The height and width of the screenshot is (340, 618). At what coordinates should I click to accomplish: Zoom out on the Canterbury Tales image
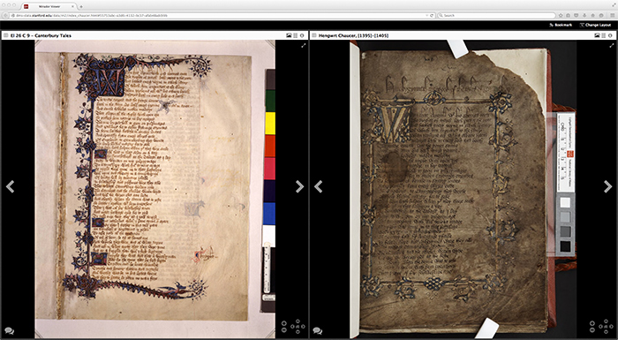pyautogui.click(x=283, y=329)
